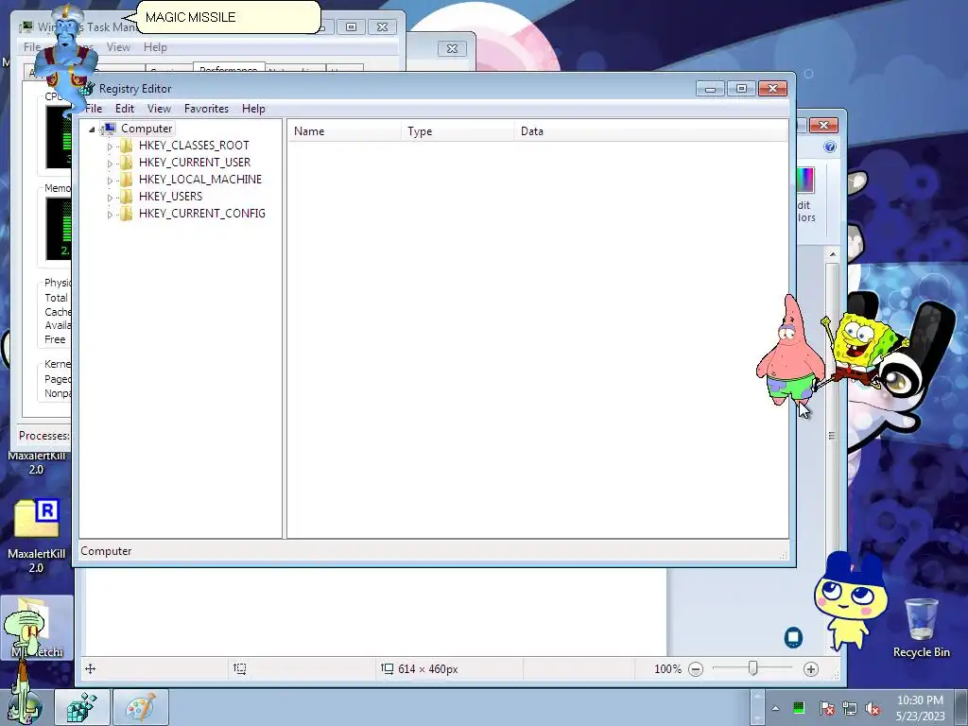Select the HKEY_CURRENT_CONFIG label
The width and height of the screenshot is (968, 726).
(202, 213)
